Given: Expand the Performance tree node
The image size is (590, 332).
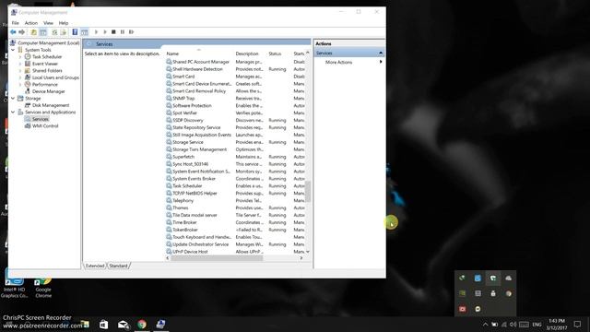Looking at the screenshot, I should pyautogui.click(x=20, y=85).
